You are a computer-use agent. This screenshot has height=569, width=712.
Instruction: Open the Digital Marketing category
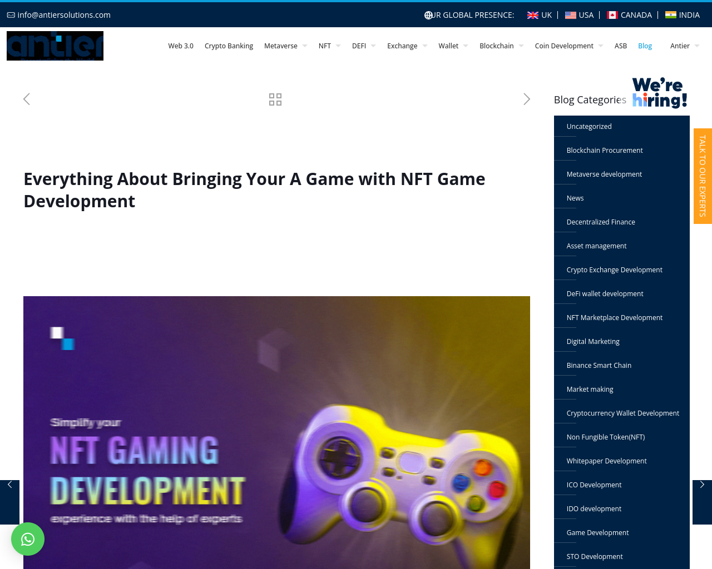point(593,342)
